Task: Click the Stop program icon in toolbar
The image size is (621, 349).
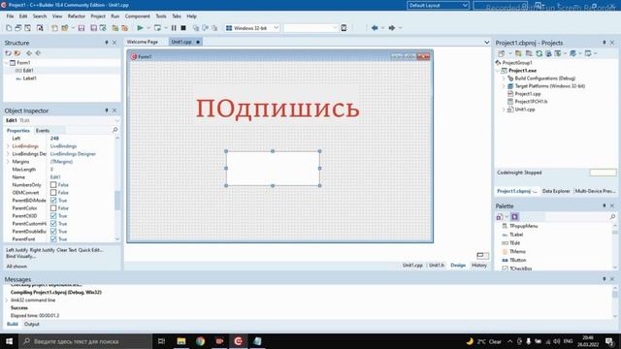Action: point(183,28)
